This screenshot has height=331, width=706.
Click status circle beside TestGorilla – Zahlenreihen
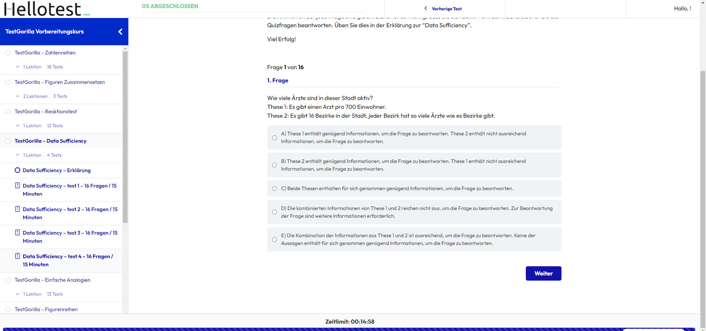[8, 53]
